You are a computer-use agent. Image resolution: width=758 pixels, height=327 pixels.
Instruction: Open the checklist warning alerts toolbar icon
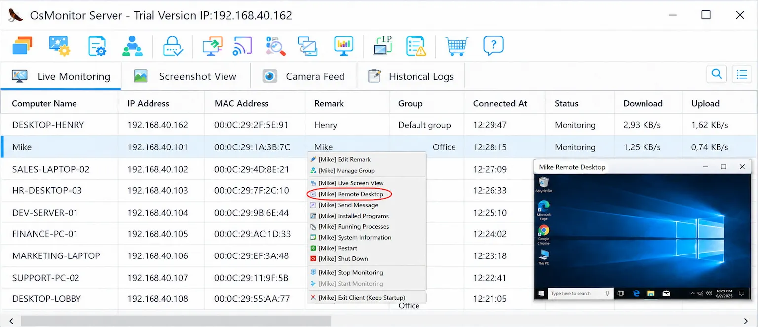tap(416, 46)
